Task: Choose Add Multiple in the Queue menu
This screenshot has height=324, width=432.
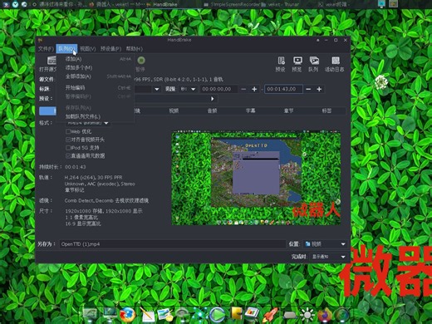Action: tap(96, 67)
